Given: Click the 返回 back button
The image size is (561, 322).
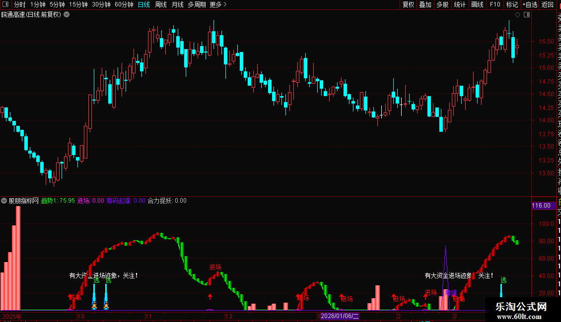Looking at the screenshot, I should 548,4.
